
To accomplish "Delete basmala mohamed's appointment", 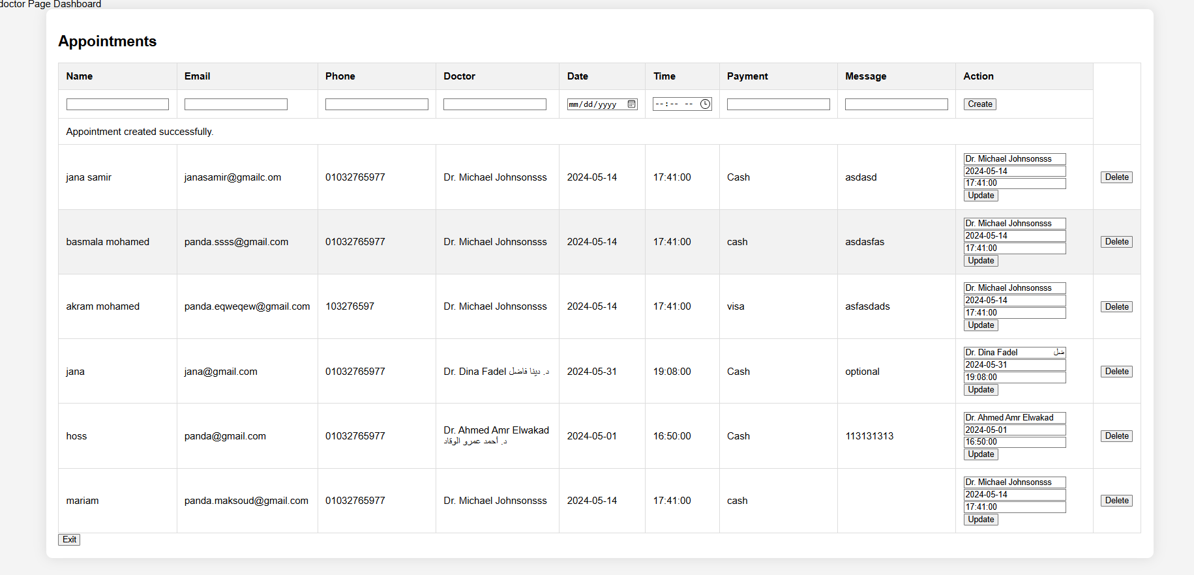I will point(1116,242).
